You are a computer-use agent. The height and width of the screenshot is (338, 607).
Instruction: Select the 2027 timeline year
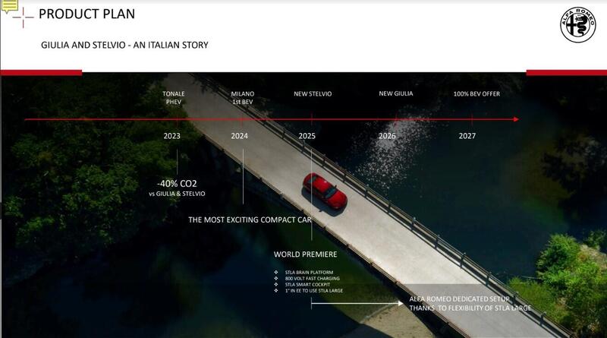(x=467, y=136)
